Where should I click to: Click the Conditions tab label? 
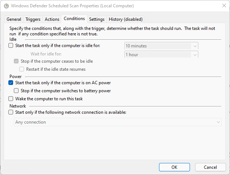(74, 19)
